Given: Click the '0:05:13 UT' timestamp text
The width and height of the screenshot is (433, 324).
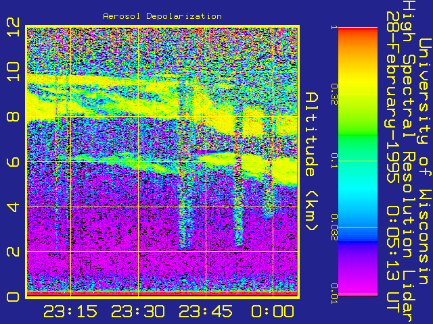Looking at the screenshot, I should [392, 259].
